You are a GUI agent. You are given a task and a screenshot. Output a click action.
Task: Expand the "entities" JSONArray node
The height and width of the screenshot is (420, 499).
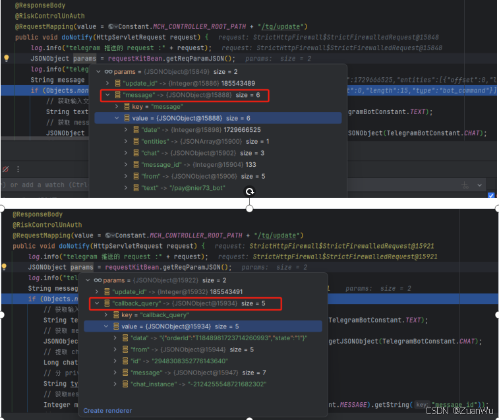tap(126, 141)
